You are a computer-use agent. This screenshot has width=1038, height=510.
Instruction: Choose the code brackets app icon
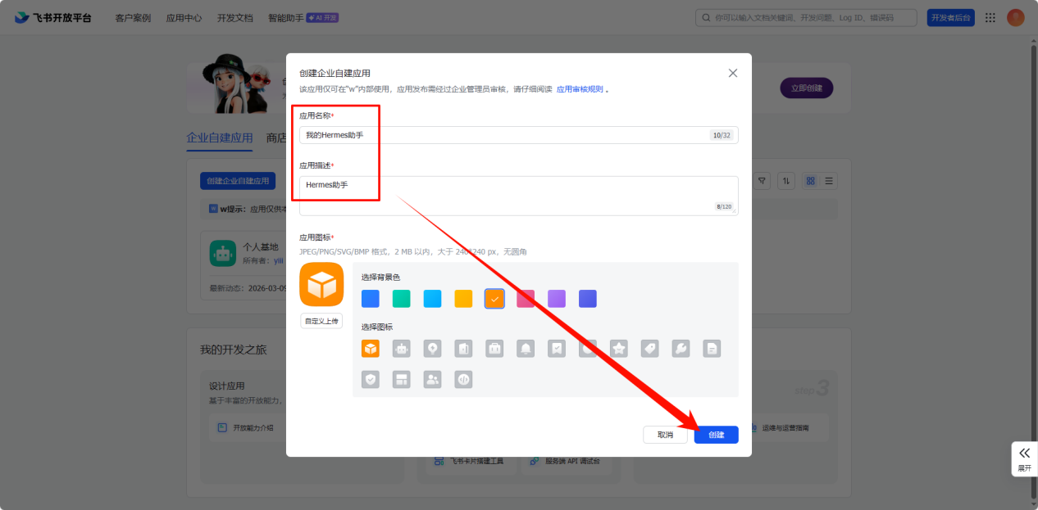pos(464,379)
